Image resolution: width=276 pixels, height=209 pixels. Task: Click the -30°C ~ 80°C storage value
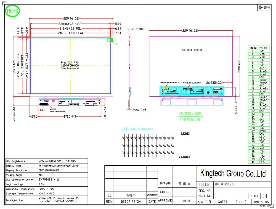(x=46, y=194)
